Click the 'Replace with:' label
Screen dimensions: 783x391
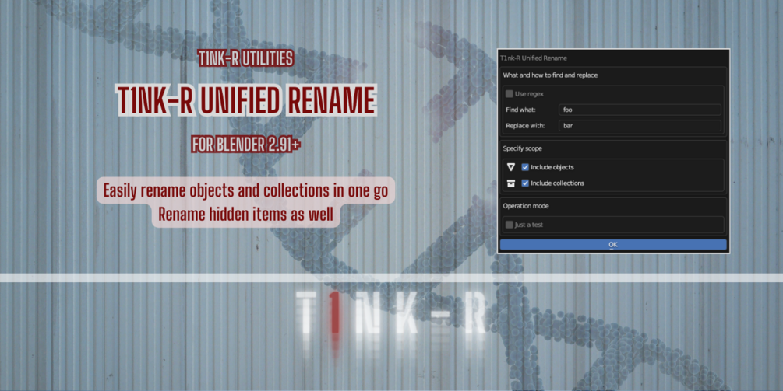coord(525,125)
